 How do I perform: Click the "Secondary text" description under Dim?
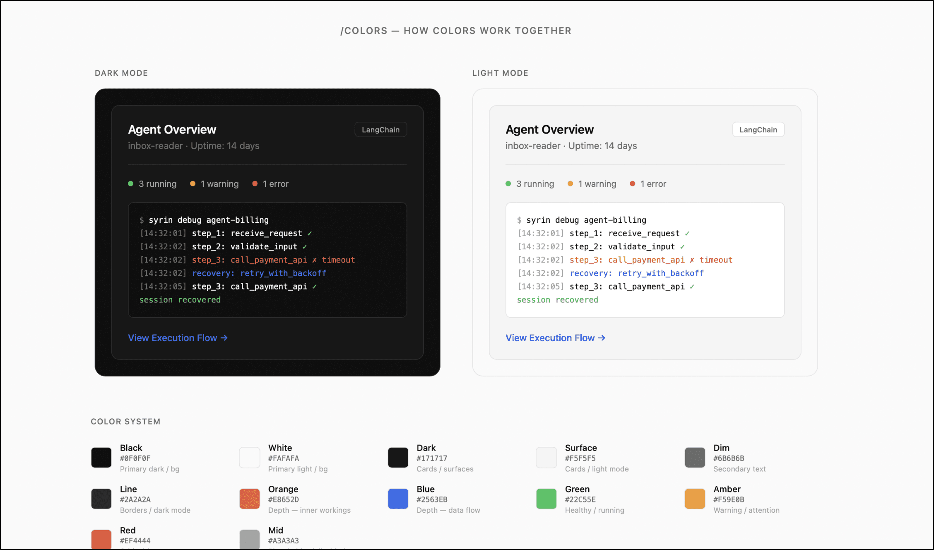point(739,469)
